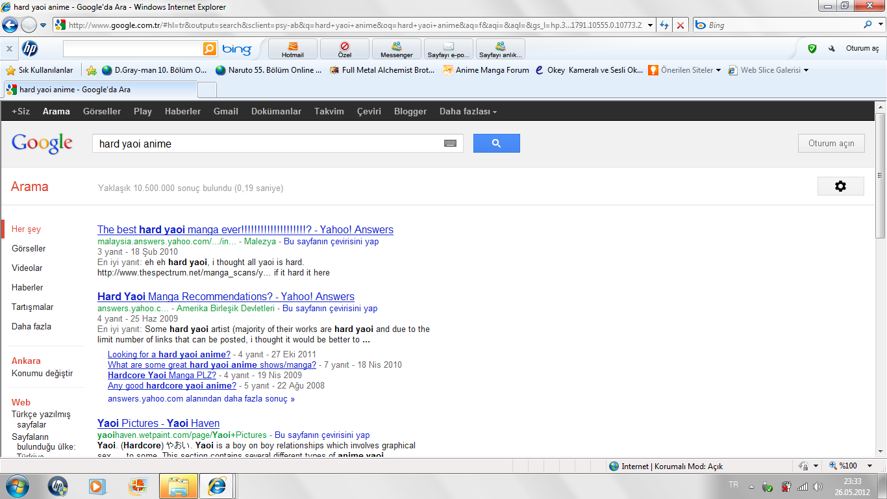
Task: Open Hard Yaoi Manga Recommendations result
Action: point(226,296)
